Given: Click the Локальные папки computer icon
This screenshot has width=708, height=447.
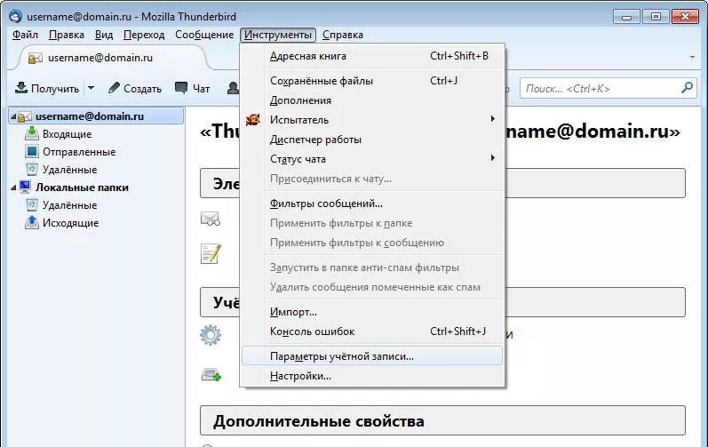Looking at the screenshot, I should pos(24,187).
